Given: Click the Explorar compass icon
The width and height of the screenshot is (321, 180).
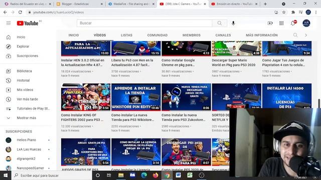Looking at the screenshot, I should tap(9, 46).
